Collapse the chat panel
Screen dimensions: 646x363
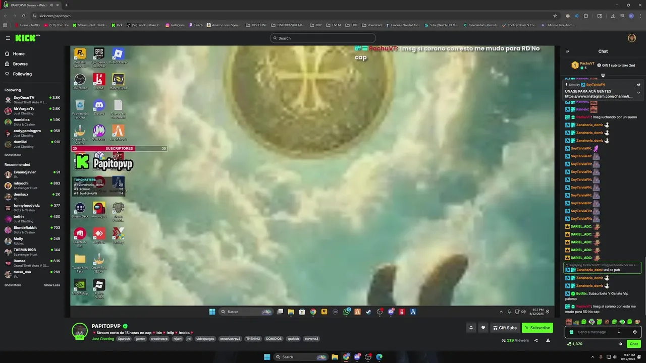click(x=567, y=51)
